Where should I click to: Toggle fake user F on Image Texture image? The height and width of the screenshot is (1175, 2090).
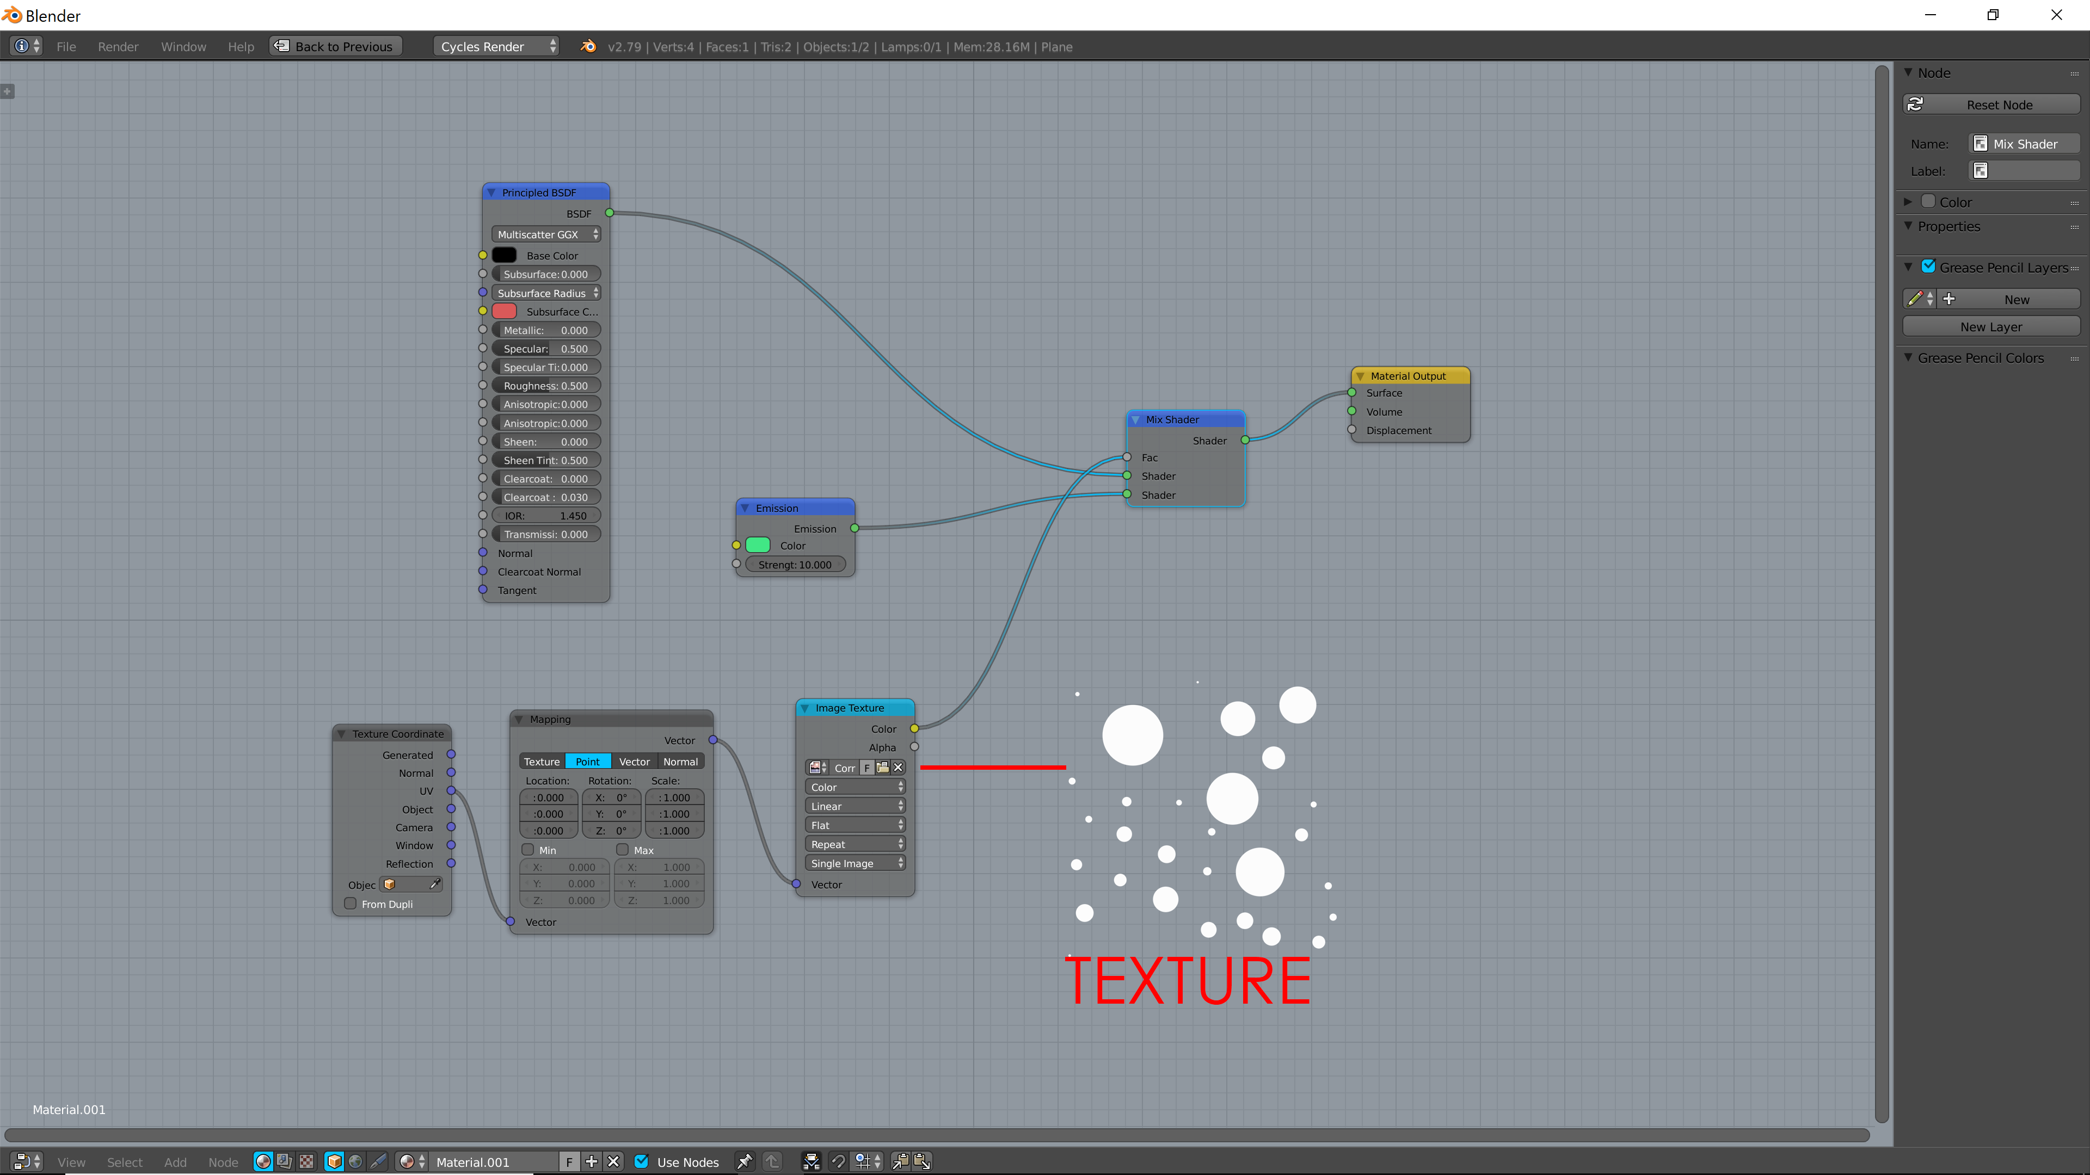[x=866, y=767]
